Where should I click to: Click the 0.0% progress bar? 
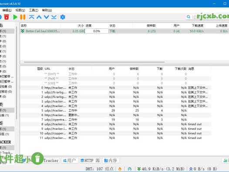pos(97,31)
